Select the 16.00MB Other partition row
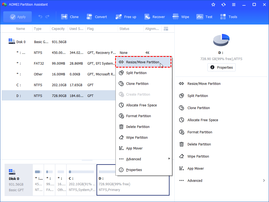The image size is (269, 202). (58, 74)
